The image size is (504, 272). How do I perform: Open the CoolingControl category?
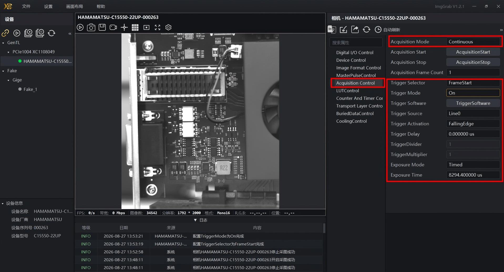351,121
